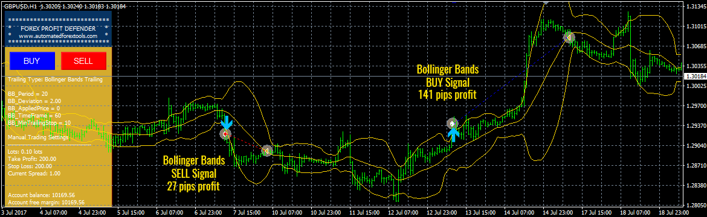The width and height of the screenshot is (707, 217).
Task: Click the '5 Jul 15:00' time axis label
Action: tap(131, 212)
